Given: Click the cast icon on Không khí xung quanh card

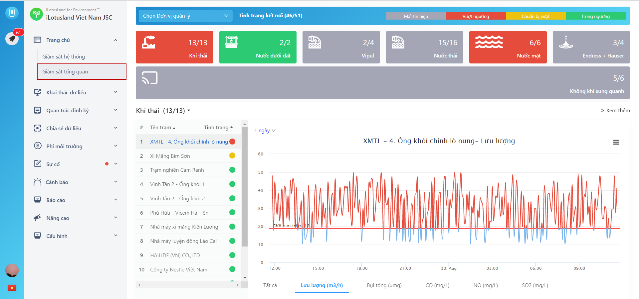Looking at the screenshot, I should [x=149, y=78].
